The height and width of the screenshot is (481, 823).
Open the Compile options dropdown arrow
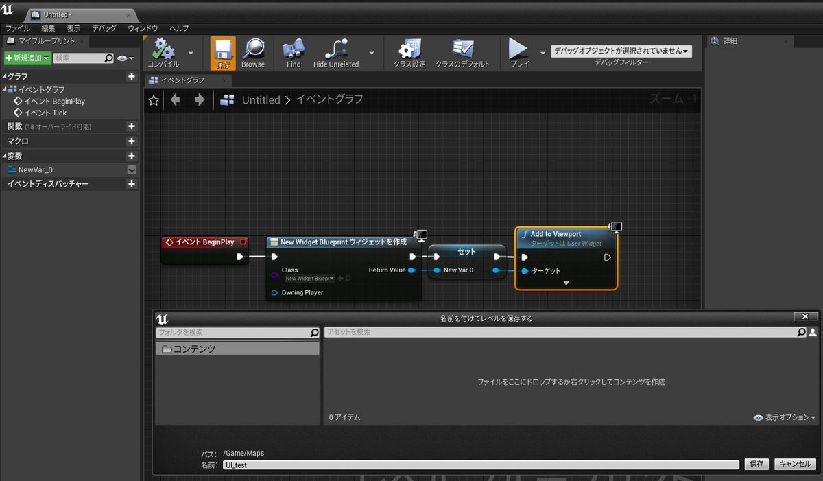[x=191, y=53]
